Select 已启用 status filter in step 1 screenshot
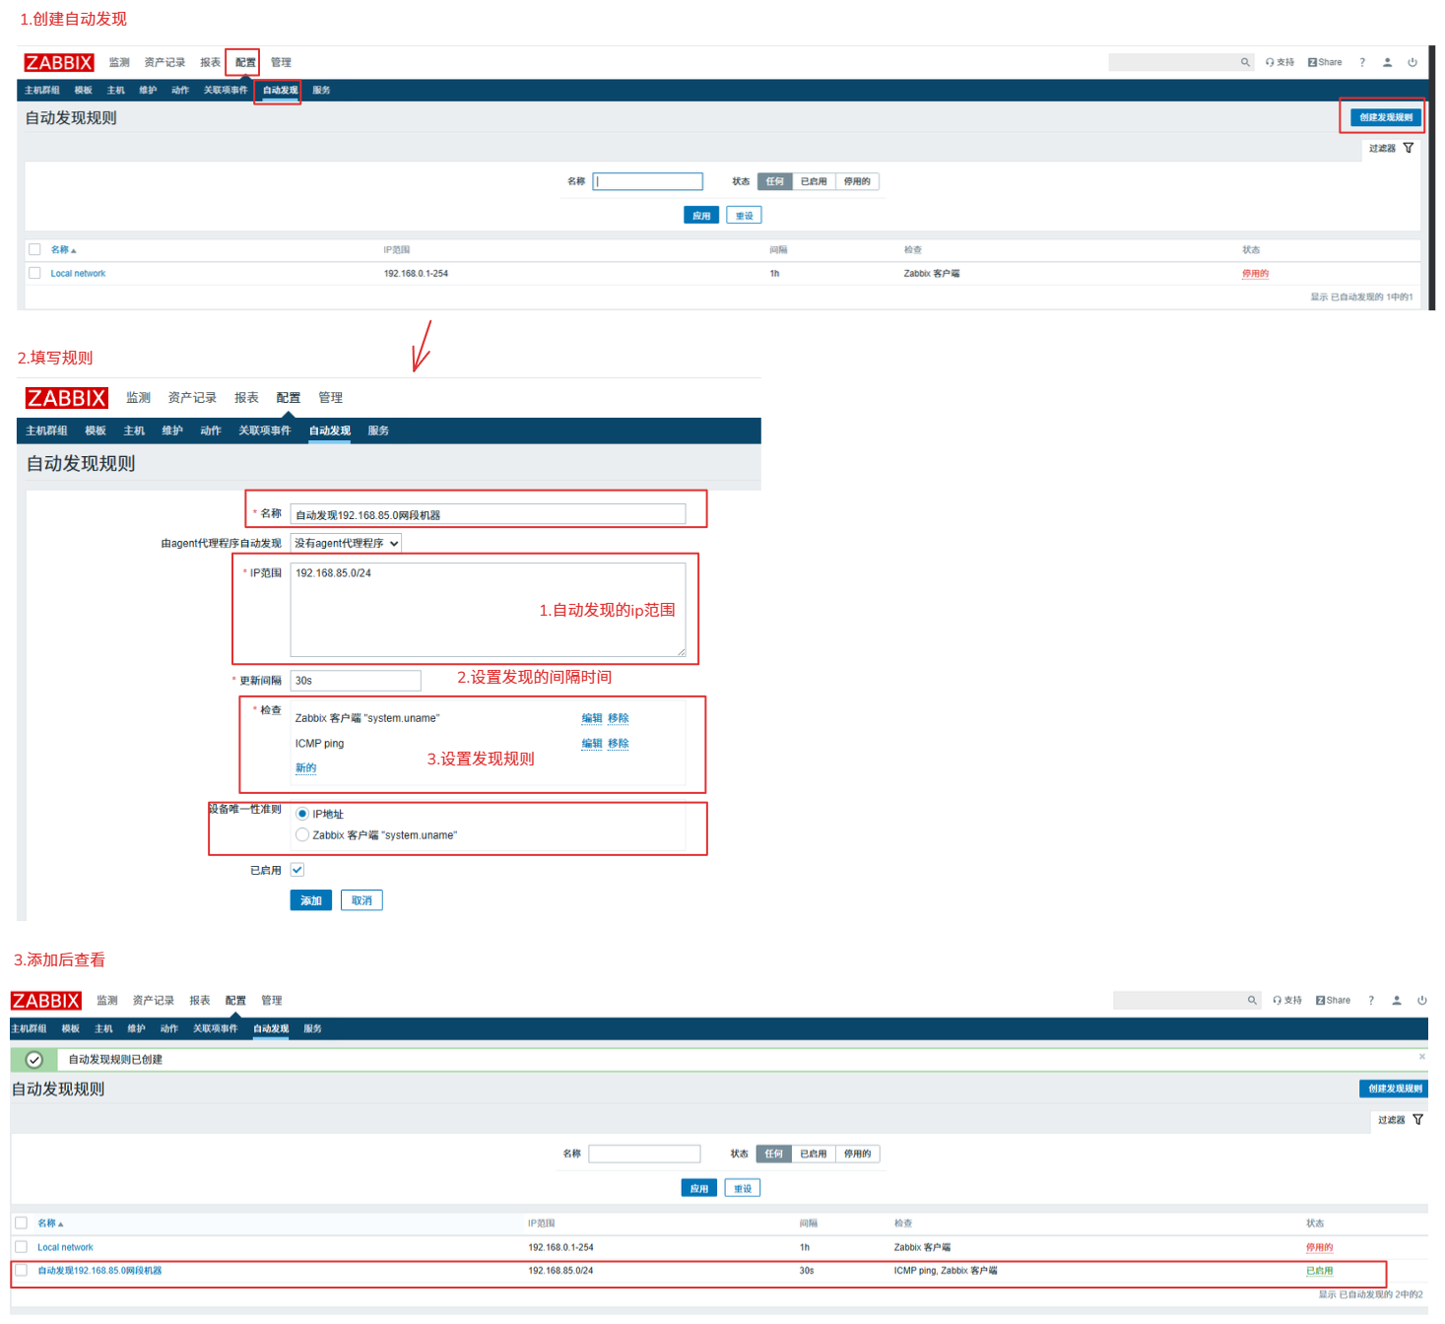This screenshot has width=1445, height=1324. pos(814,181)
